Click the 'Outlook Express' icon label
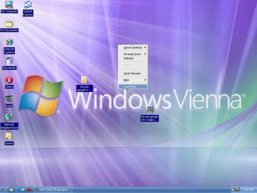Image resolution: width=257 pixels, height=193 pixels. pos(28,13)
